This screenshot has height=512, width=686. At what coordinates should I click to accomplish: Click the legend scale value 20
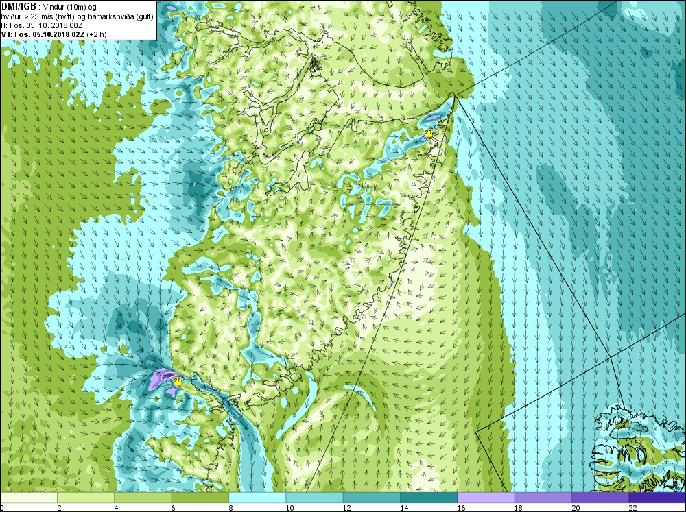point(576,508)
